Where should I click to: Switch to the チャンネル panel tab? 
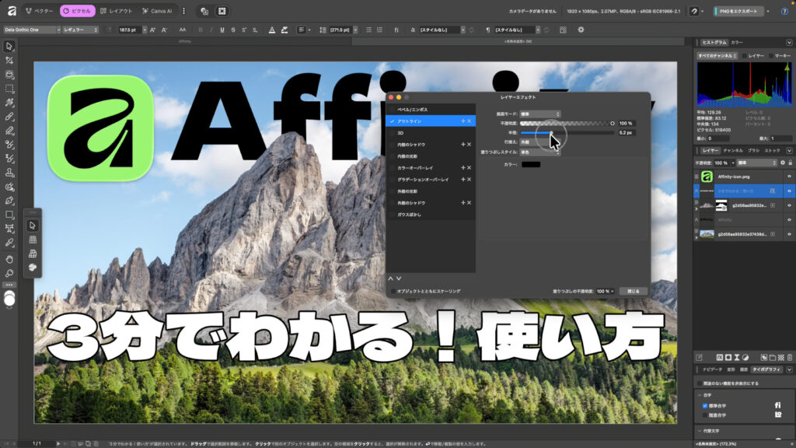click(732, 150)
